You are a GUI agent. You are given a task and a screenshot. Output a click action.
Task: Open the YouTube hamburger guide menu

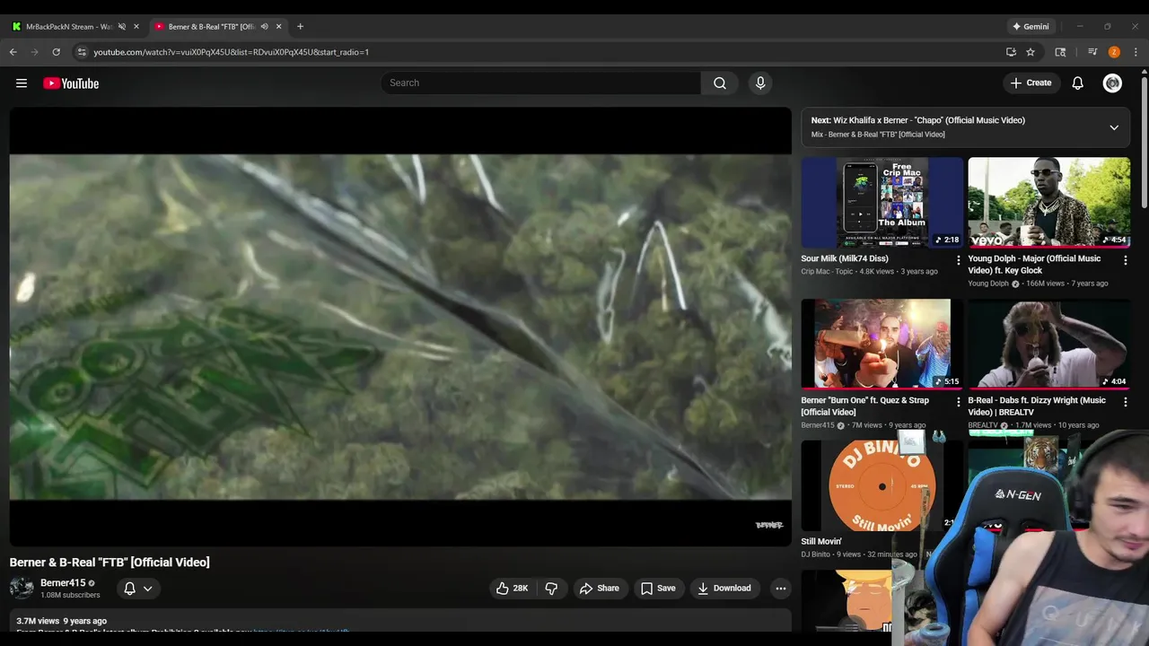click(22, 83)
